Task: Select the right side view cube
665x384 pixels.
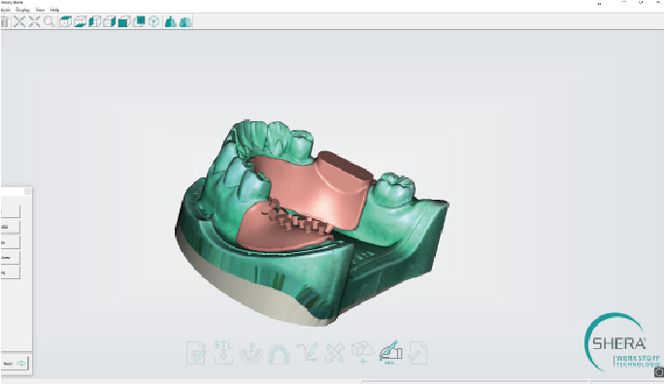Action: pos(110,21)
